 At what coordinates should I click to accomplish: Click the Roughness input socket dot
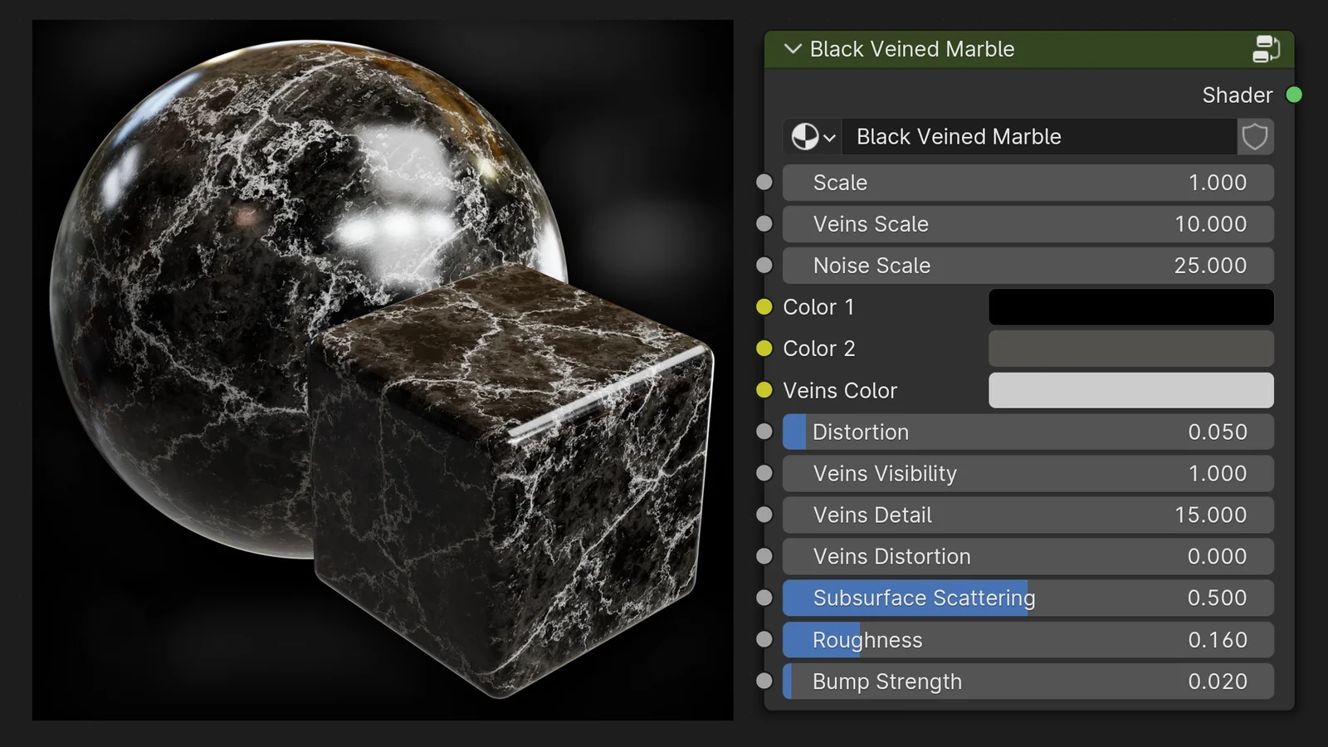[764, 639]
